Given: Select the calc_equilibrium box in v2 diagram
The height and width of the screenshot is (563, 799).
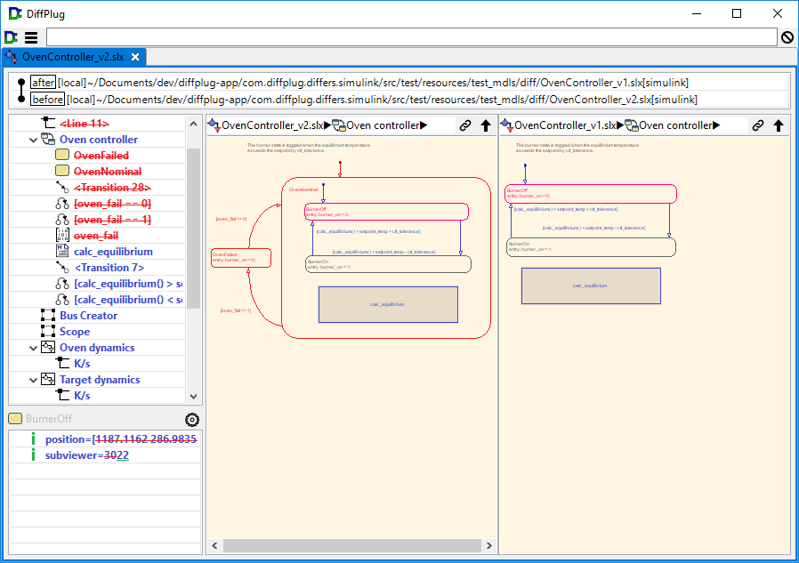Looking at the screenshot, I should (x=388, y=305).
